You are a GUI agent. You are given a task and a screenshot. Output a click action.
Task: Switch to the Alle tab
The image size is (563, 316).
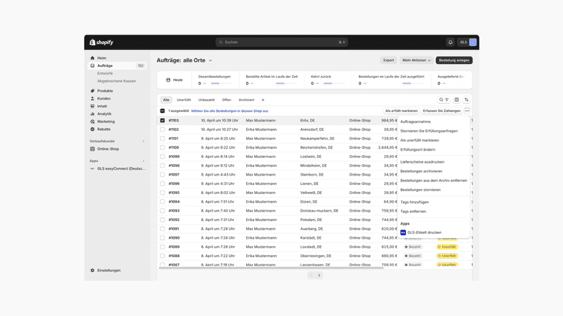(166, 100)
